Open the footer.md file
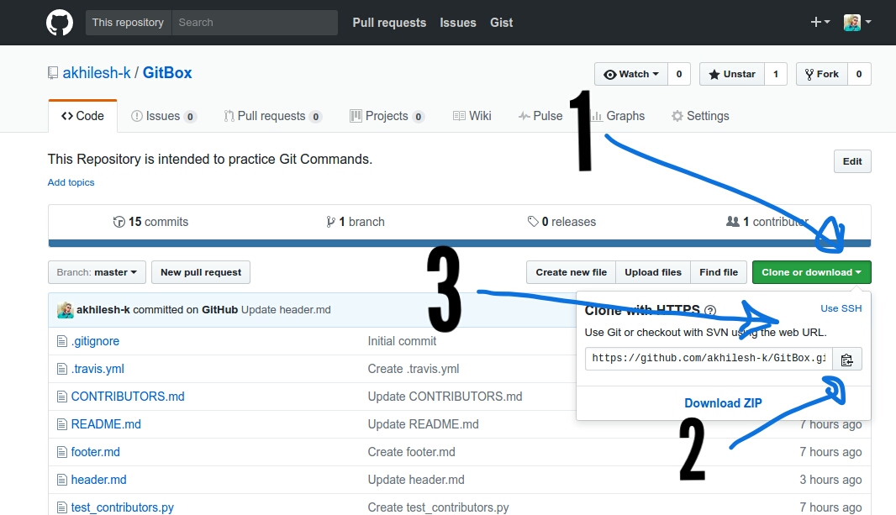Screen dimensions: 896x515 click(96, 452)
